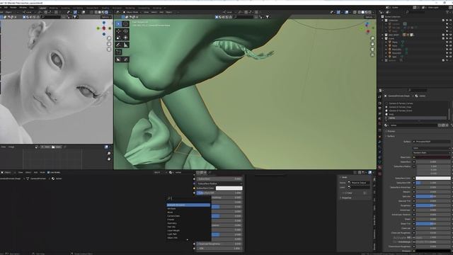The height and width of the screenshot is (255, 453).
Task: Click the red X axis on left viewport gizmo
Action: tap(104, 28)
